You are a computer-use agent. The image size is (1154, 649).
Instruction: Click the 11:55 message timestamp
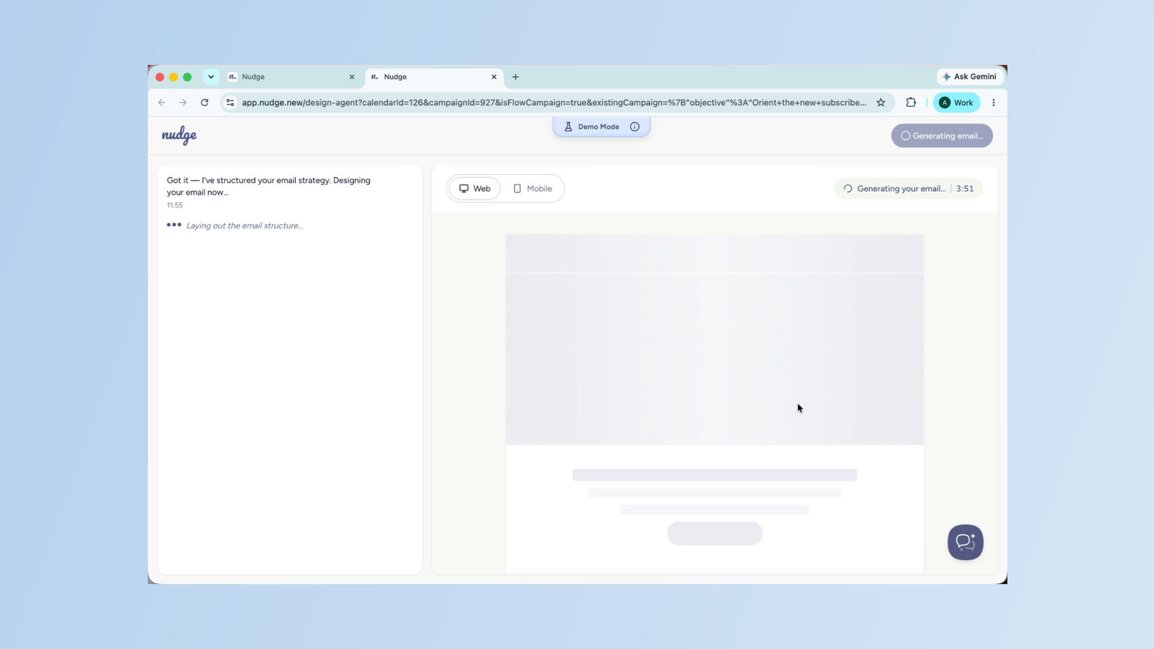(x=175, y=206)
